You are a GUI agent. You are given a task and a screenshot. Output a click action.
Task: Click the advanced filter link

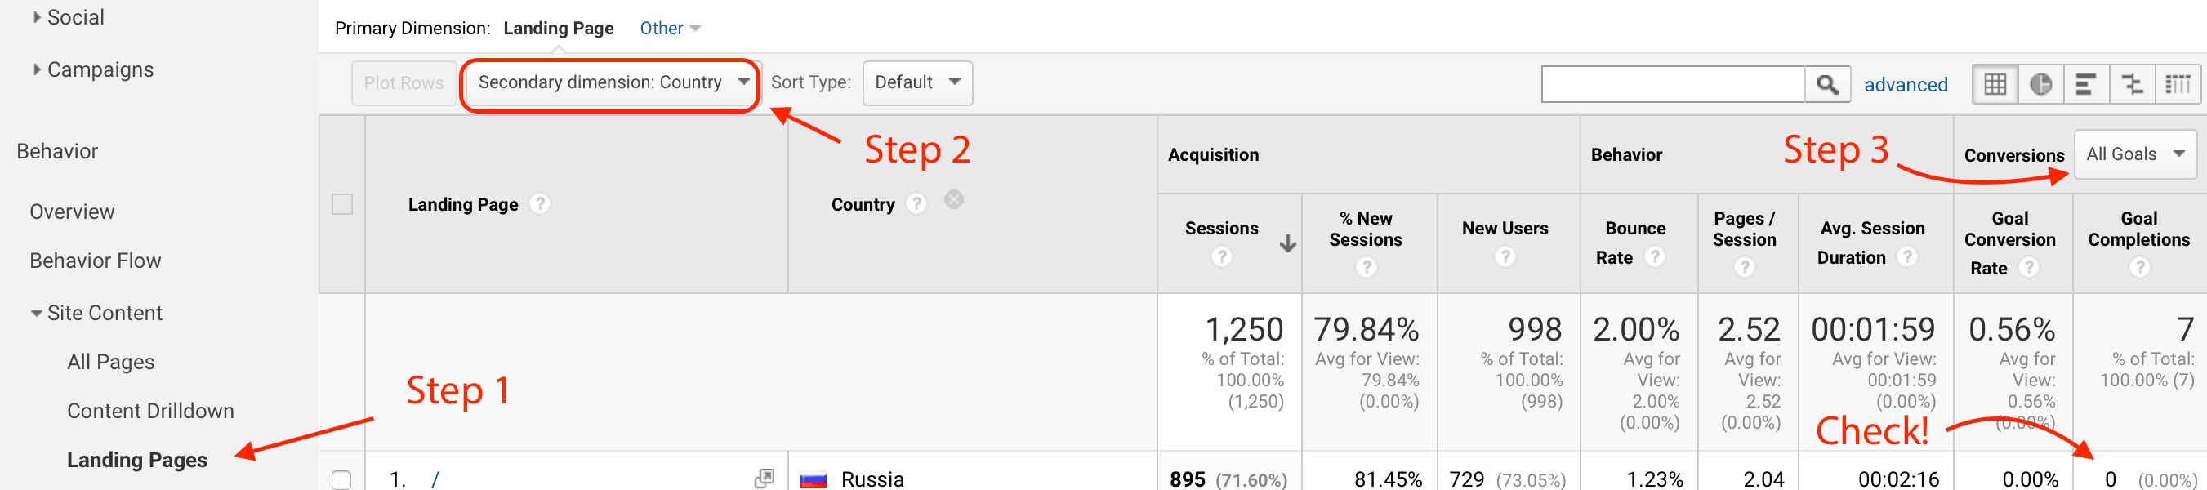point(1906,85)
